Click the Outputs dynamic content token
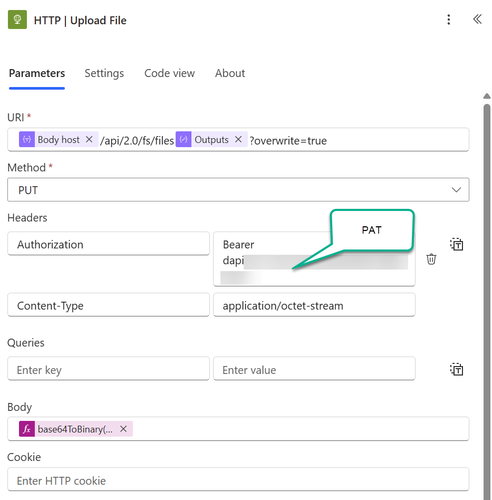This screenshot has width=492, height=500. pyautogui.click(x=211, y=139)
